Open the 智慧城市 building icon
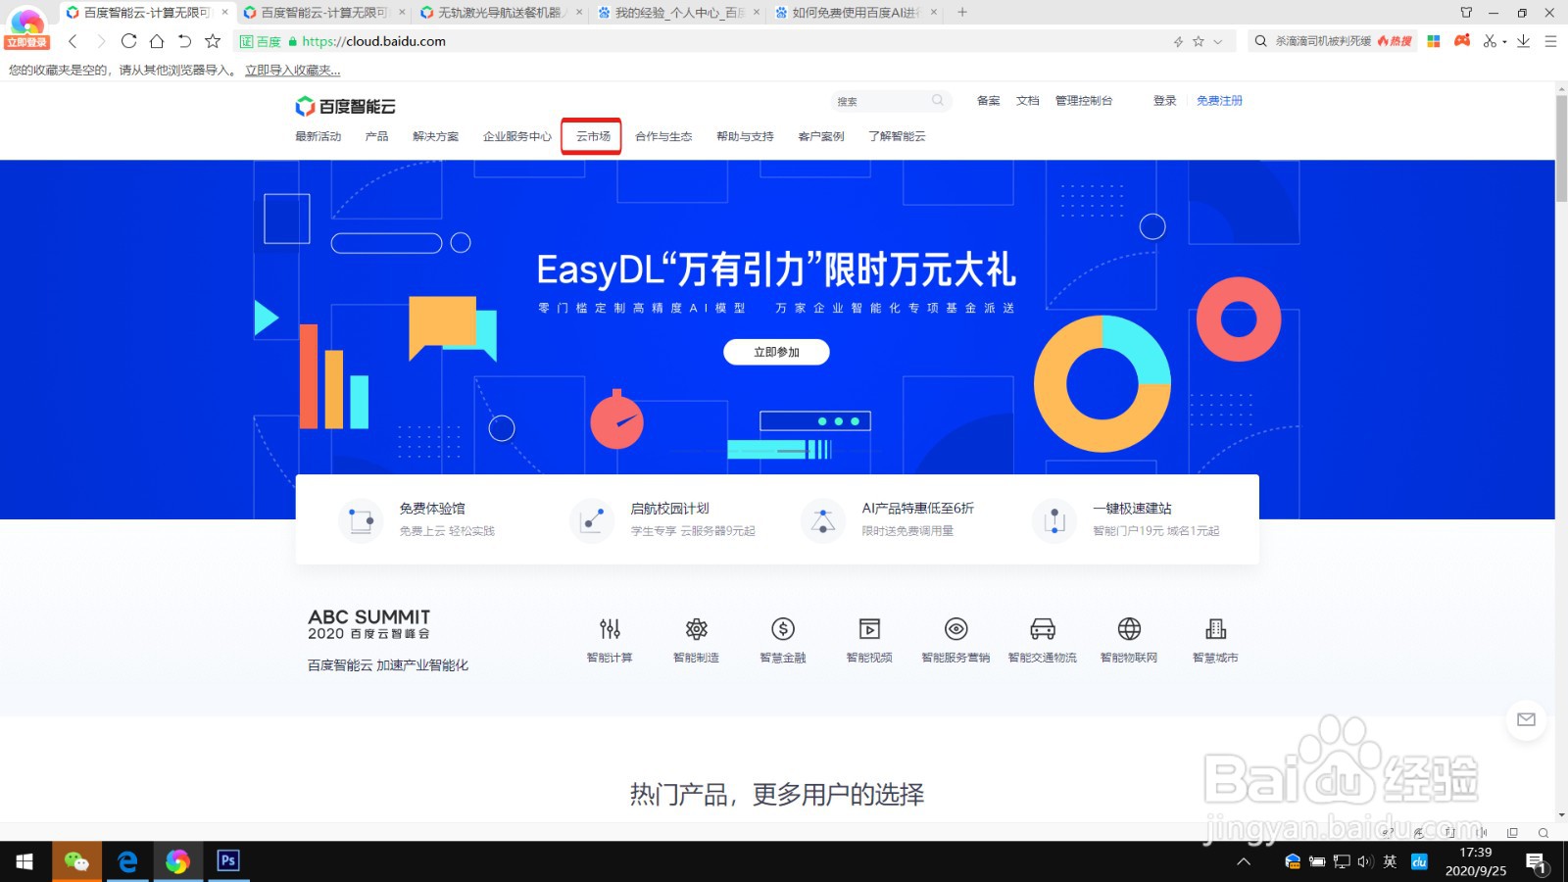 (x=1216, y=628)
